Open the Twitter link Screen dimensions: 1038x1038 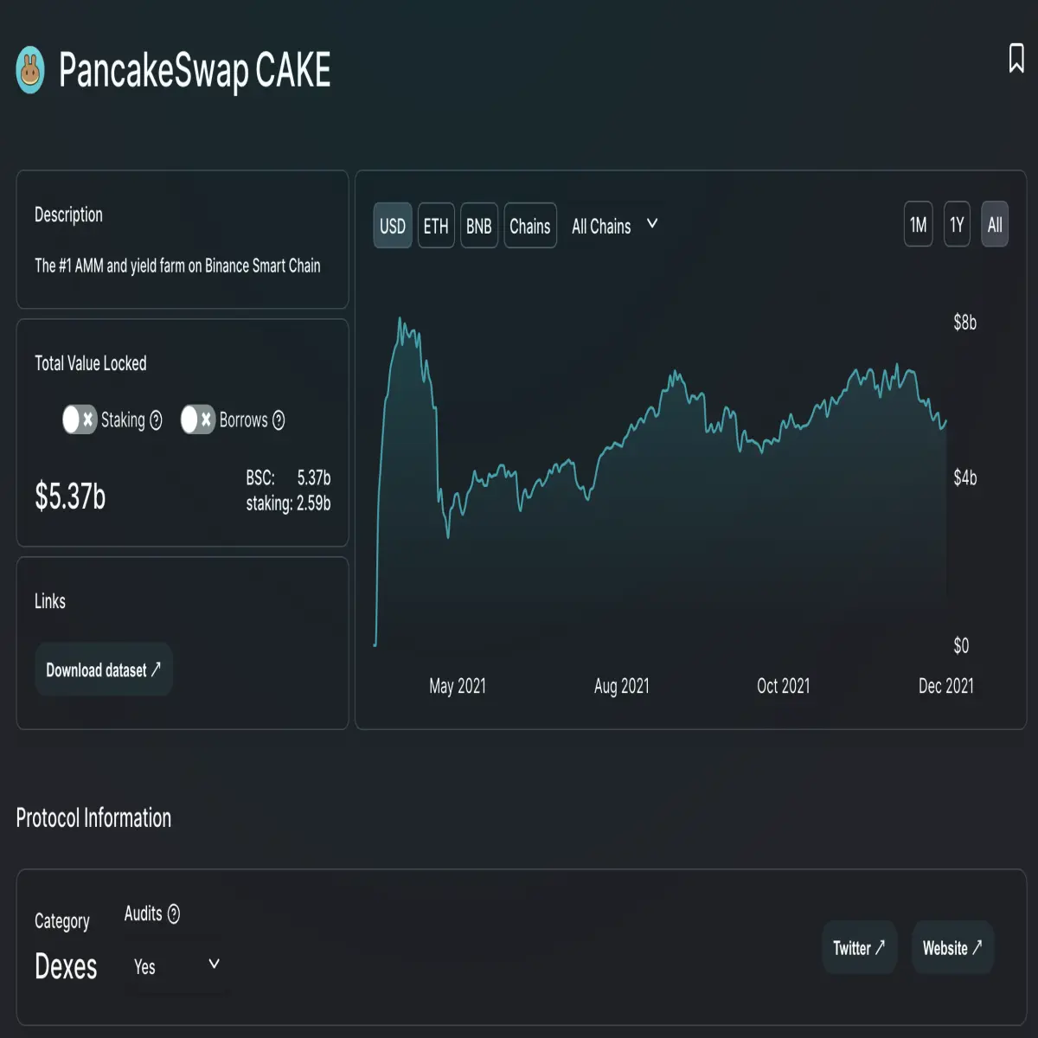tap(859, 948)
